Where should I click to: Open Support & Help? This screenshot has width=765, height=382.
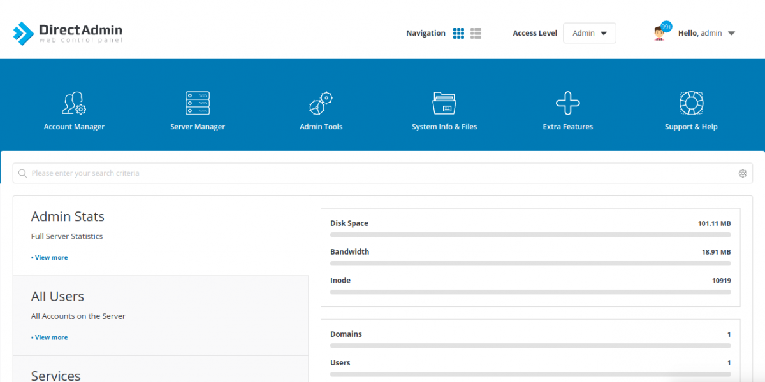tap(691, 108)
